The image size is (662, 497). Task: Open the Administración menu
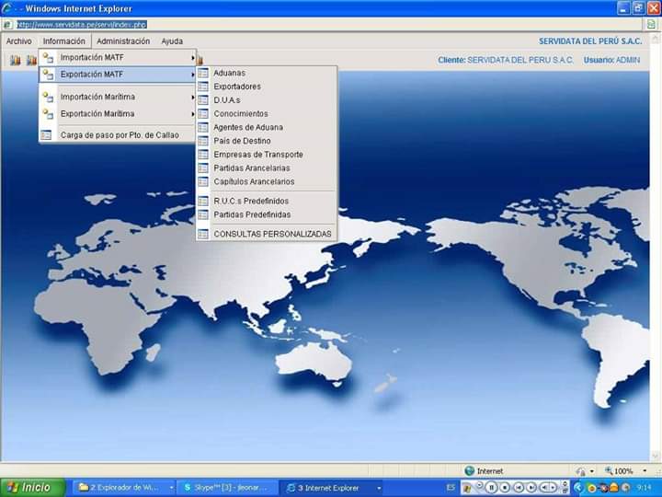click(x=123, y=41)
